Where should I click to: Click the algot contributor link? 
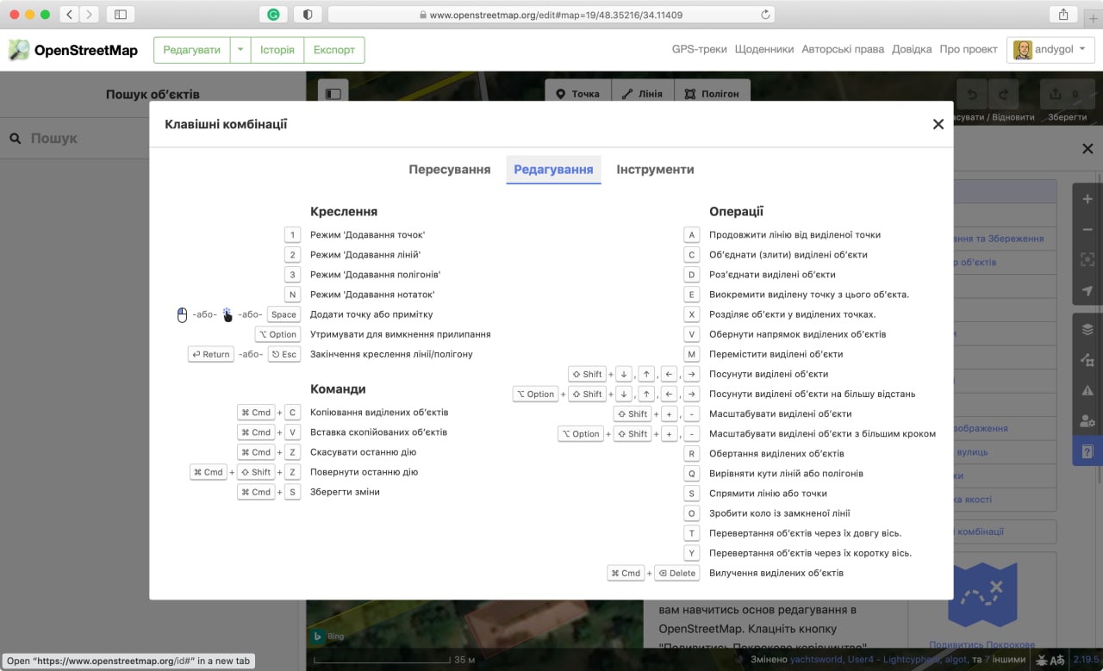pyautogui.click(x=957, y=660)
